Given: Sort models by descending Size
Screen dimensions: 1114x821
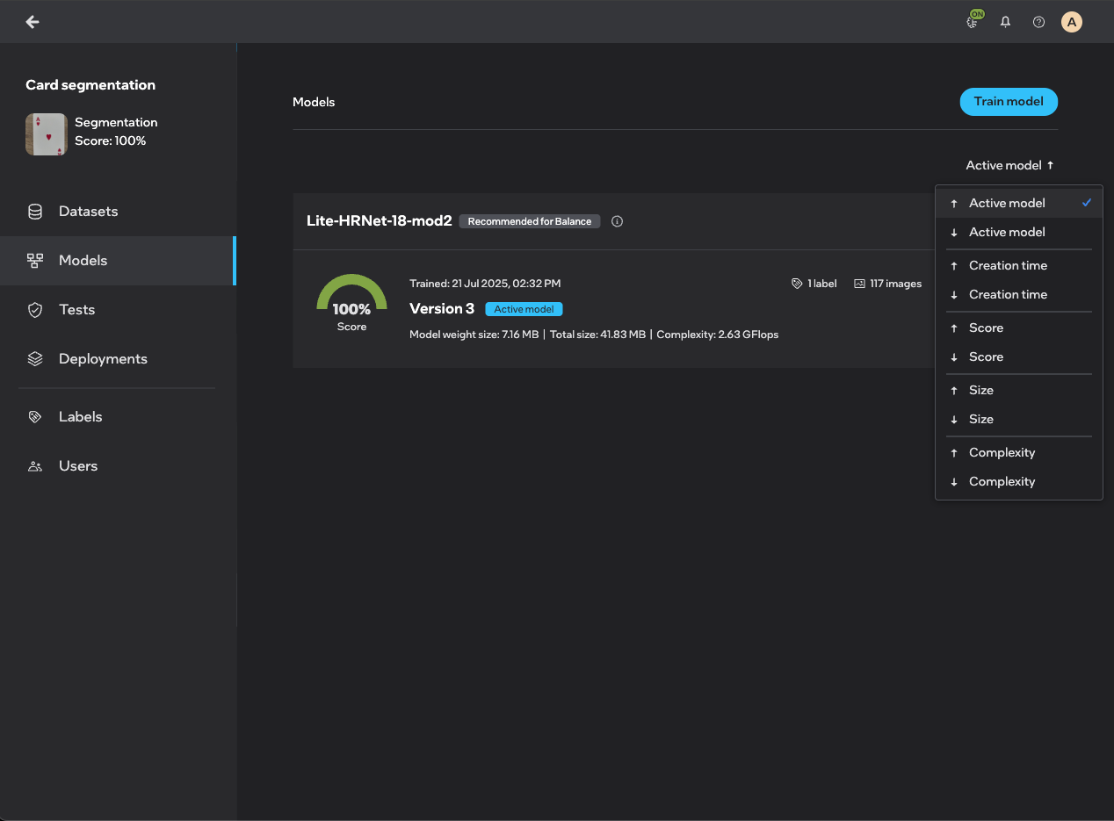Looking at the screenshot, I should pos(980,419).
